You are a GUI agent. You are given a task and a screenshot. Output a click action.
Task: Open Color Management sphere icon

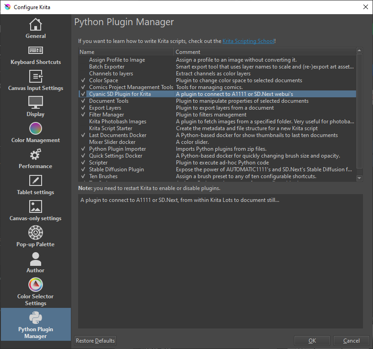point(36,128)
